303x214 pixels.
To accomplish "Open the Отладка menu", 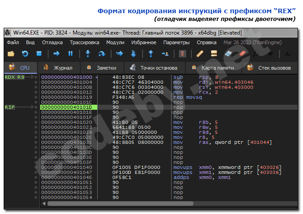I will 52,42.
